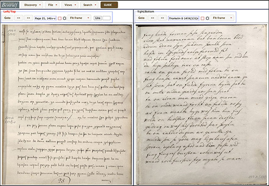The width and height of the screenshot is (269, 186).
Task: Go to next page in Right/Bottom panel
Action: (162, 18)
